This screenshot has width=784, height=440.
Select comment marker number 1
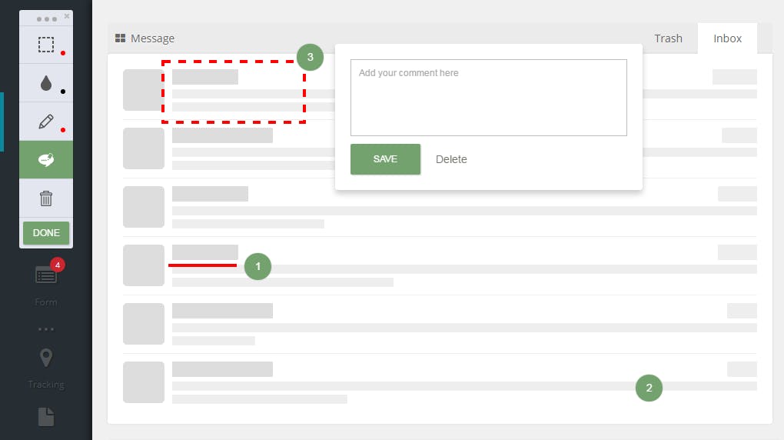pyautogui.click(x=258, y=266)
